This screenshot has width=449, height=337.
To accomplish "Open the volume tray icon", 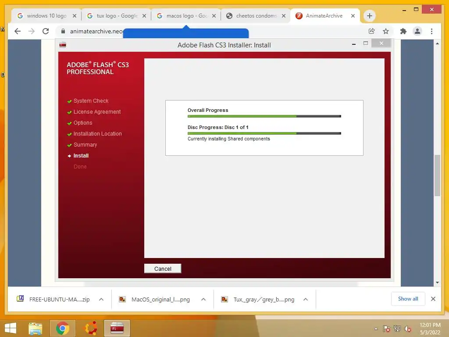I will (x=408, y=329).
